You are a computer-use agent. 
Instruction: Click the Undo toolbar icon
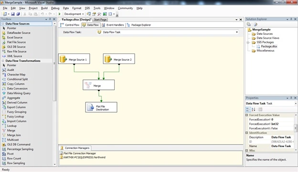(42, 14)
